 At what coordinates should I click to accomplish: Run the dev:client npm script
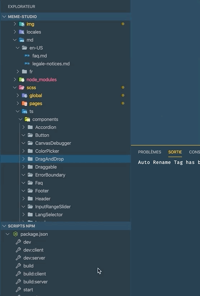pyautogui.click(x=33, y=250)
